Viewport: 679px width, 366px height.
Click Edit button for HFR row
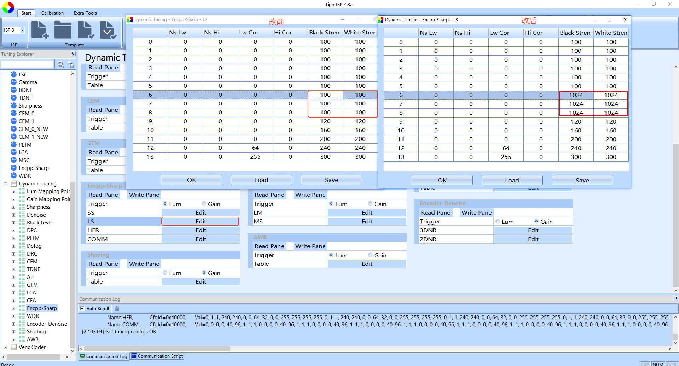click(x=201, y=230)
